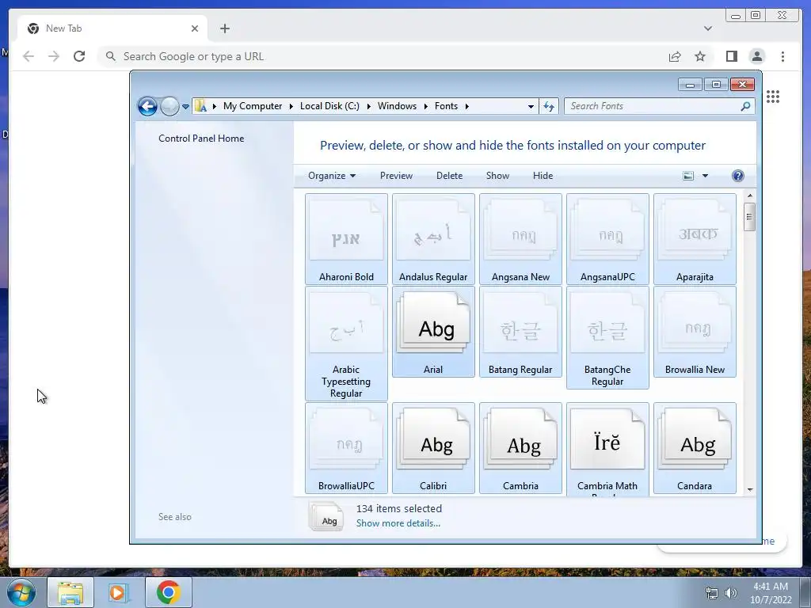Select Windows in the address breadcrumb
This screenshot has height=608, width=811.
(397, 106)
